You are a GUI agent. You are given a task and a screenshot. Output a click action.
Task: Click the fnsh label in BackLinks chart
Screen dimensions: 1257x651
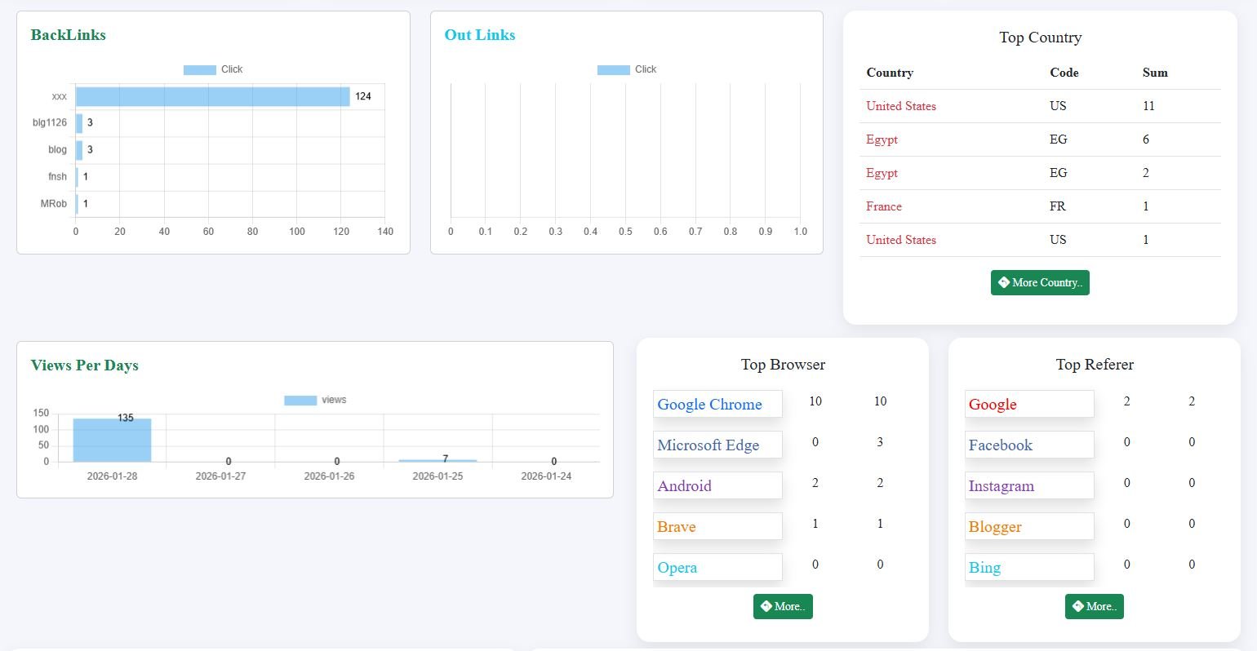tap(57, 176)
